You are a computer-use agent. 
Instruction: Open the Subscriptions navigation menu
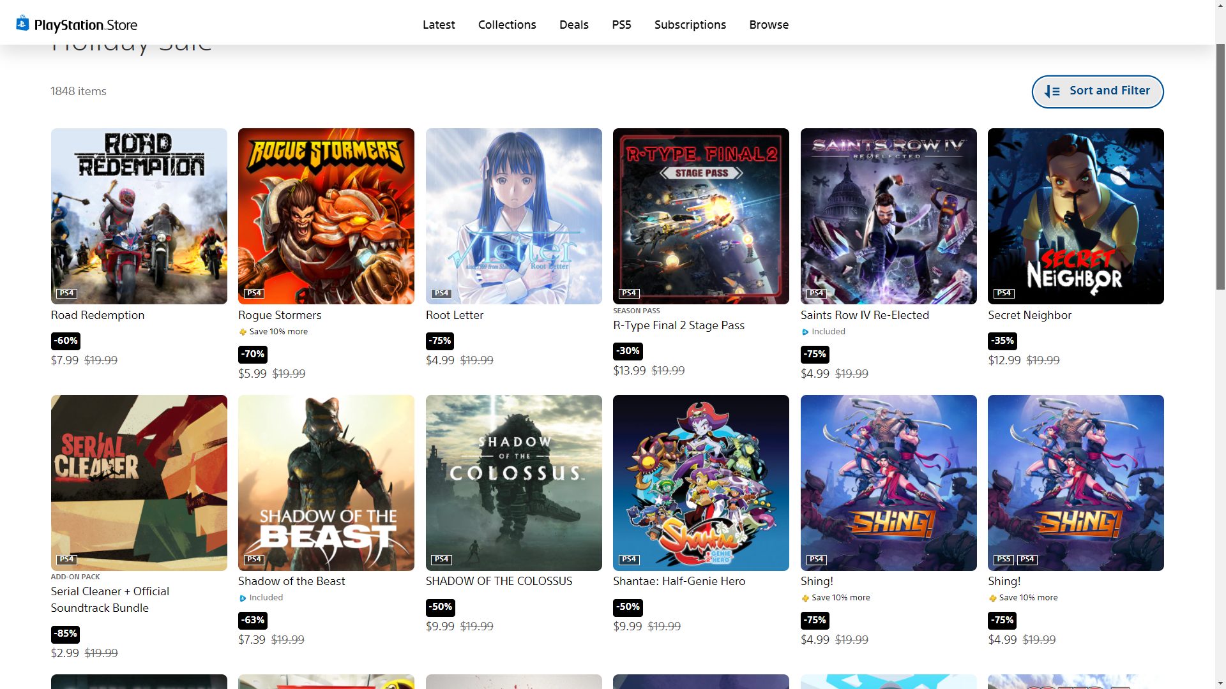(x=690, y=25)
